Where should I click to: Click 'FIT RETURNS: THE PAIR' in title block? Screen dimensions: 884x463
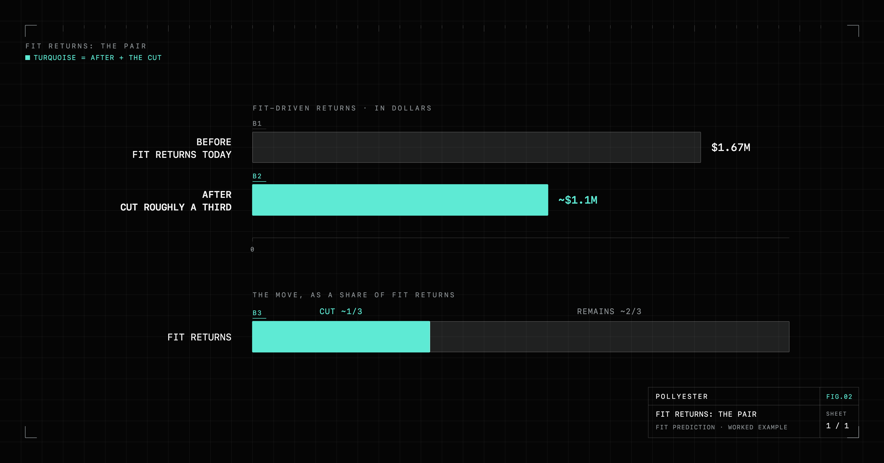coord(706,414)
